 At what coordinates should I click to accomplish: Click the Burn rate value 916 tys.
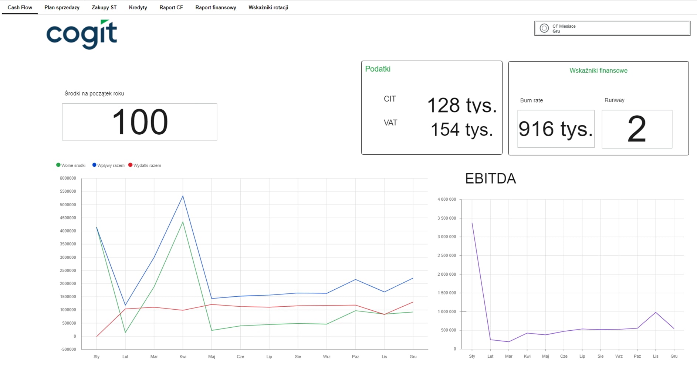(556, 129)
